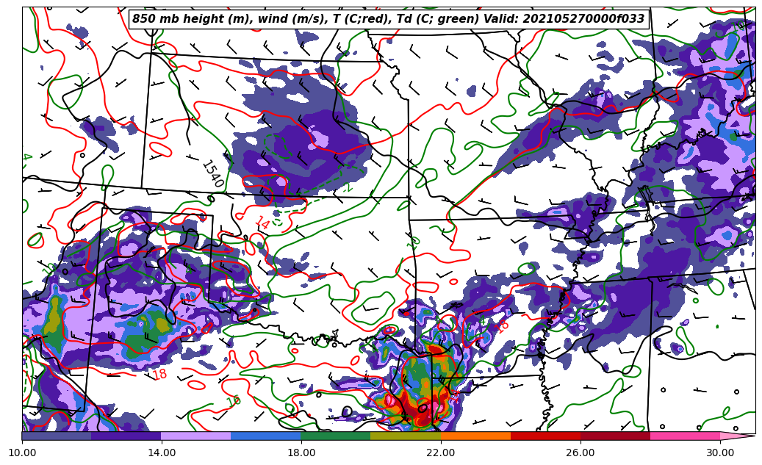Click the slate blue 10–12 colorbar segment
762x465 pixels.
57,436
